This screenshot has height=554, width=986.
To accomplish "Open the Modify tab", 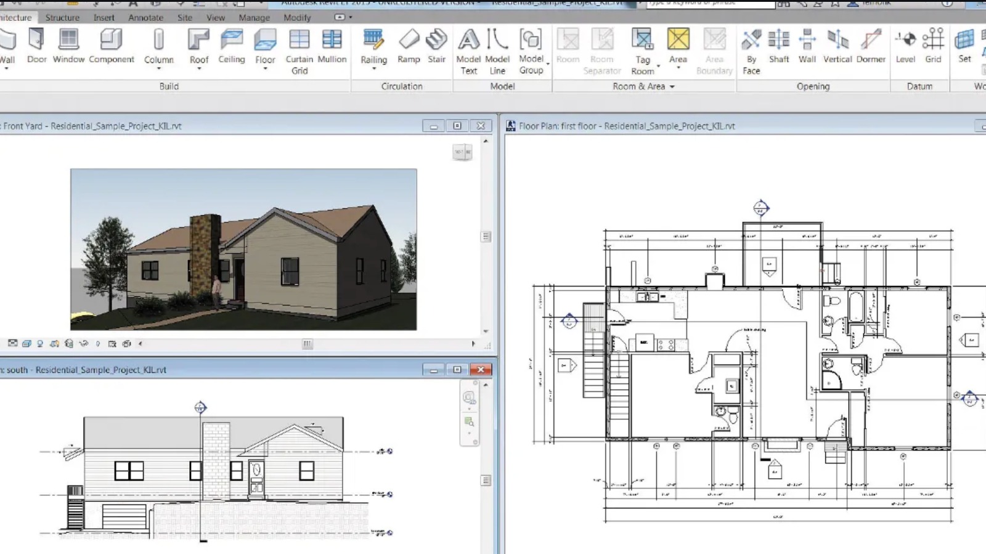I will click(x=297, y=17).
